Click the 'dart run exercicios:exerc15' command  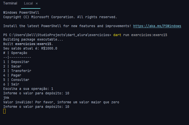[140, 35]
